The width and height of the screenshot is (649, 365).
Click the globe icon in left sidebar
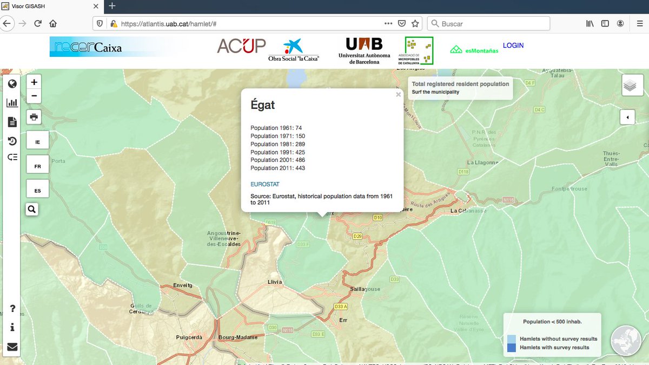(12, 84)
